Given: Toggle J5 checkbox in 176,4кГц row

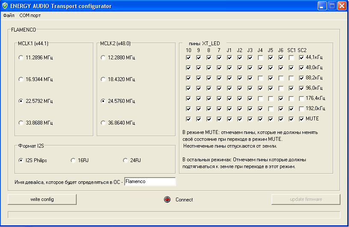Looking at the screenshot, I should tap(271, 99).
